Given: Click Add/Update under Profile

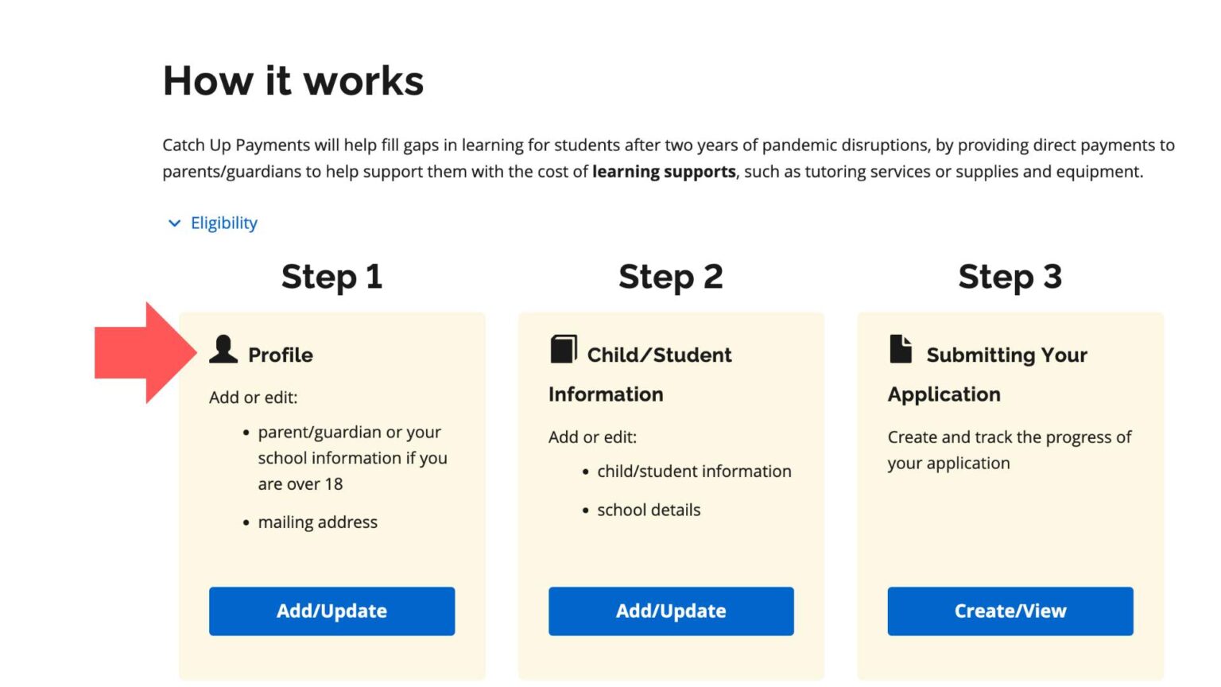Looking at the screenshot, I should coord(331,611).
